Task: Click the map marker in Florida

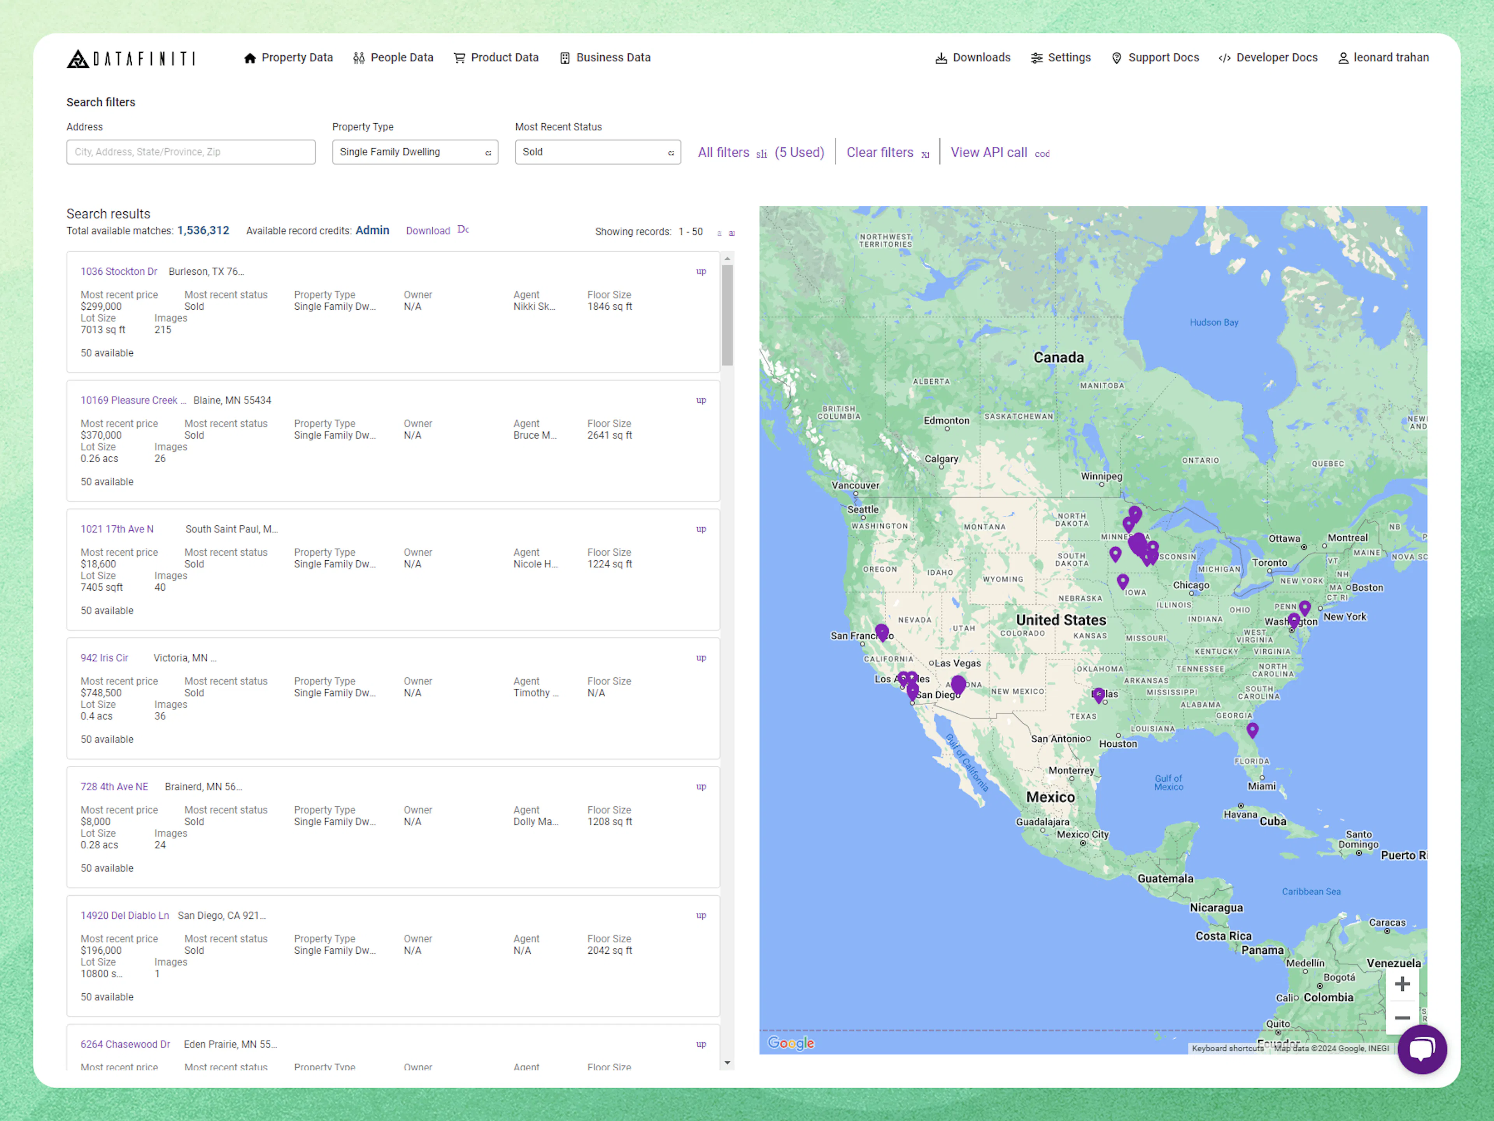Action: click(x=1253, y=730)
